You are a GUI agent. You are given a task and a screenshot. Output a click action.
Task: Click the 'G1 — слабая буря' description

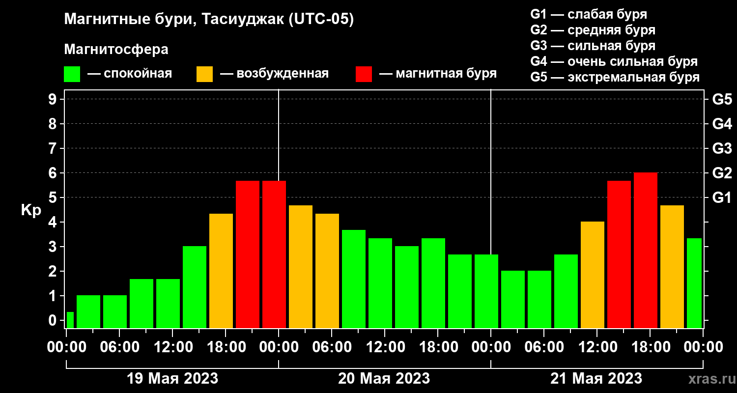[x=589, y=14]
